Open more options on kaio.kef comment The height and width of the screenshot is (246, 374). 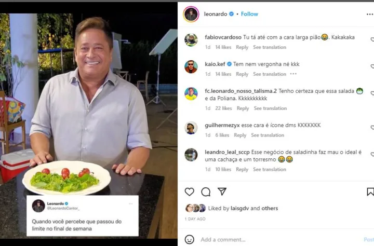(x=293, y=74)
